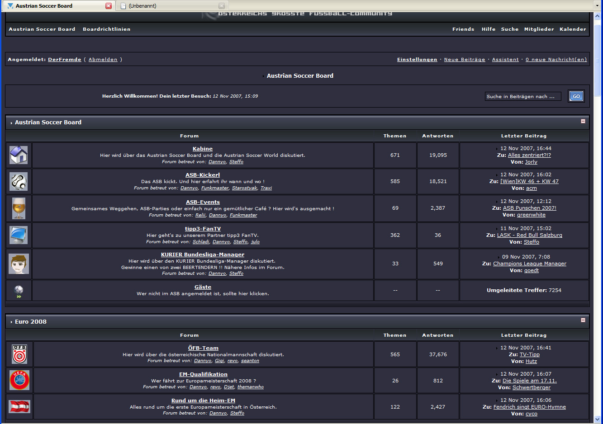Open moderator themanwho's profile
The image size is (603, 424).
251,387
